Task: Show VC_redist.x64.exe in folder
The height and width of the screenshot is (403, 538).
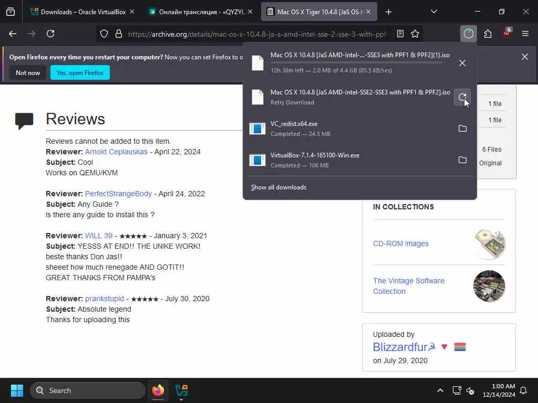Action: coord(462,129)
